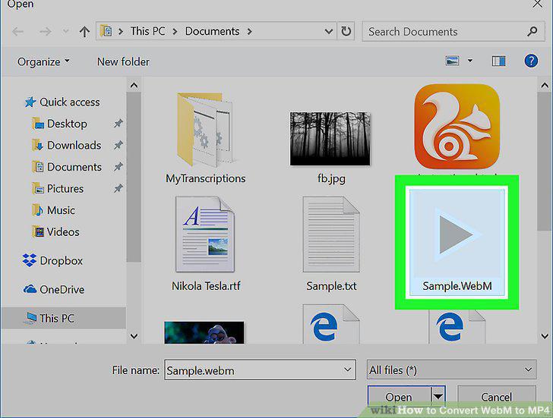This screenshot has height=418, width=553.
Task: Open the All files type dropdown
Action: click(451, 369)
